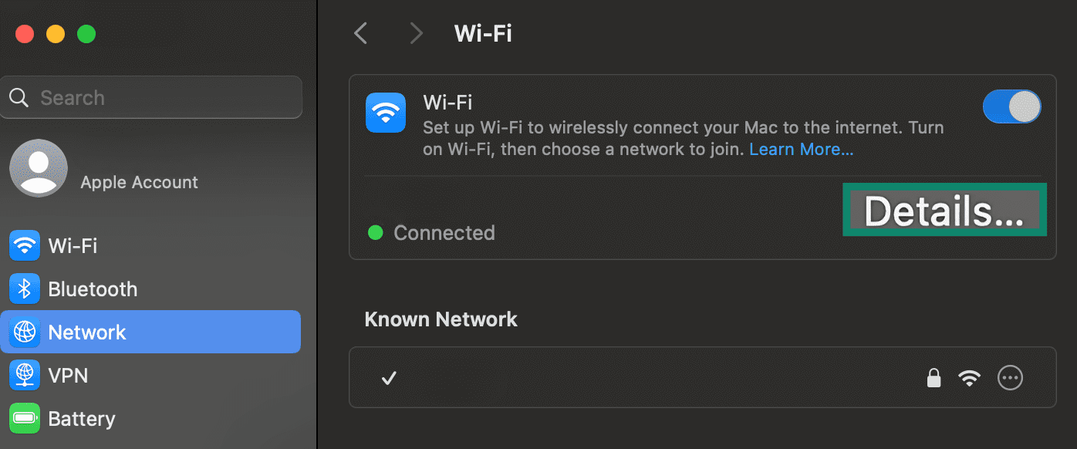Click the Apple Account profile picture
1077x449 pixels.
tap(39, 167)
